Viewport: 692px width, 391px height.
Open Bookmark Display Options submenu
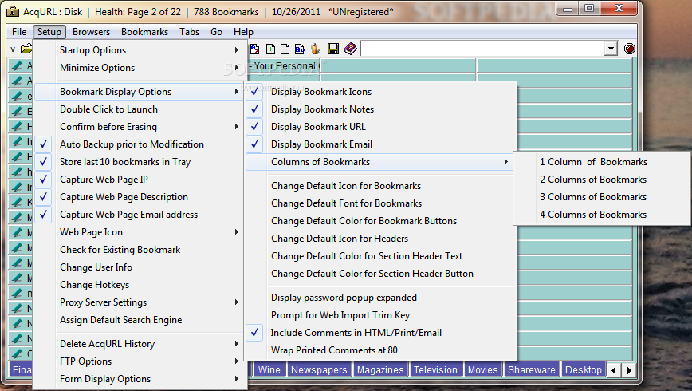[139, 92]
